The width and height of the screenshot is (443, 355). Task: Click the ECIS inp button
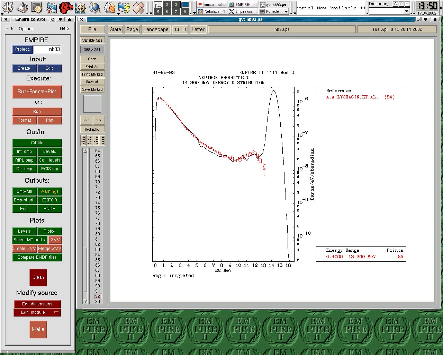[x=49, y=169]
